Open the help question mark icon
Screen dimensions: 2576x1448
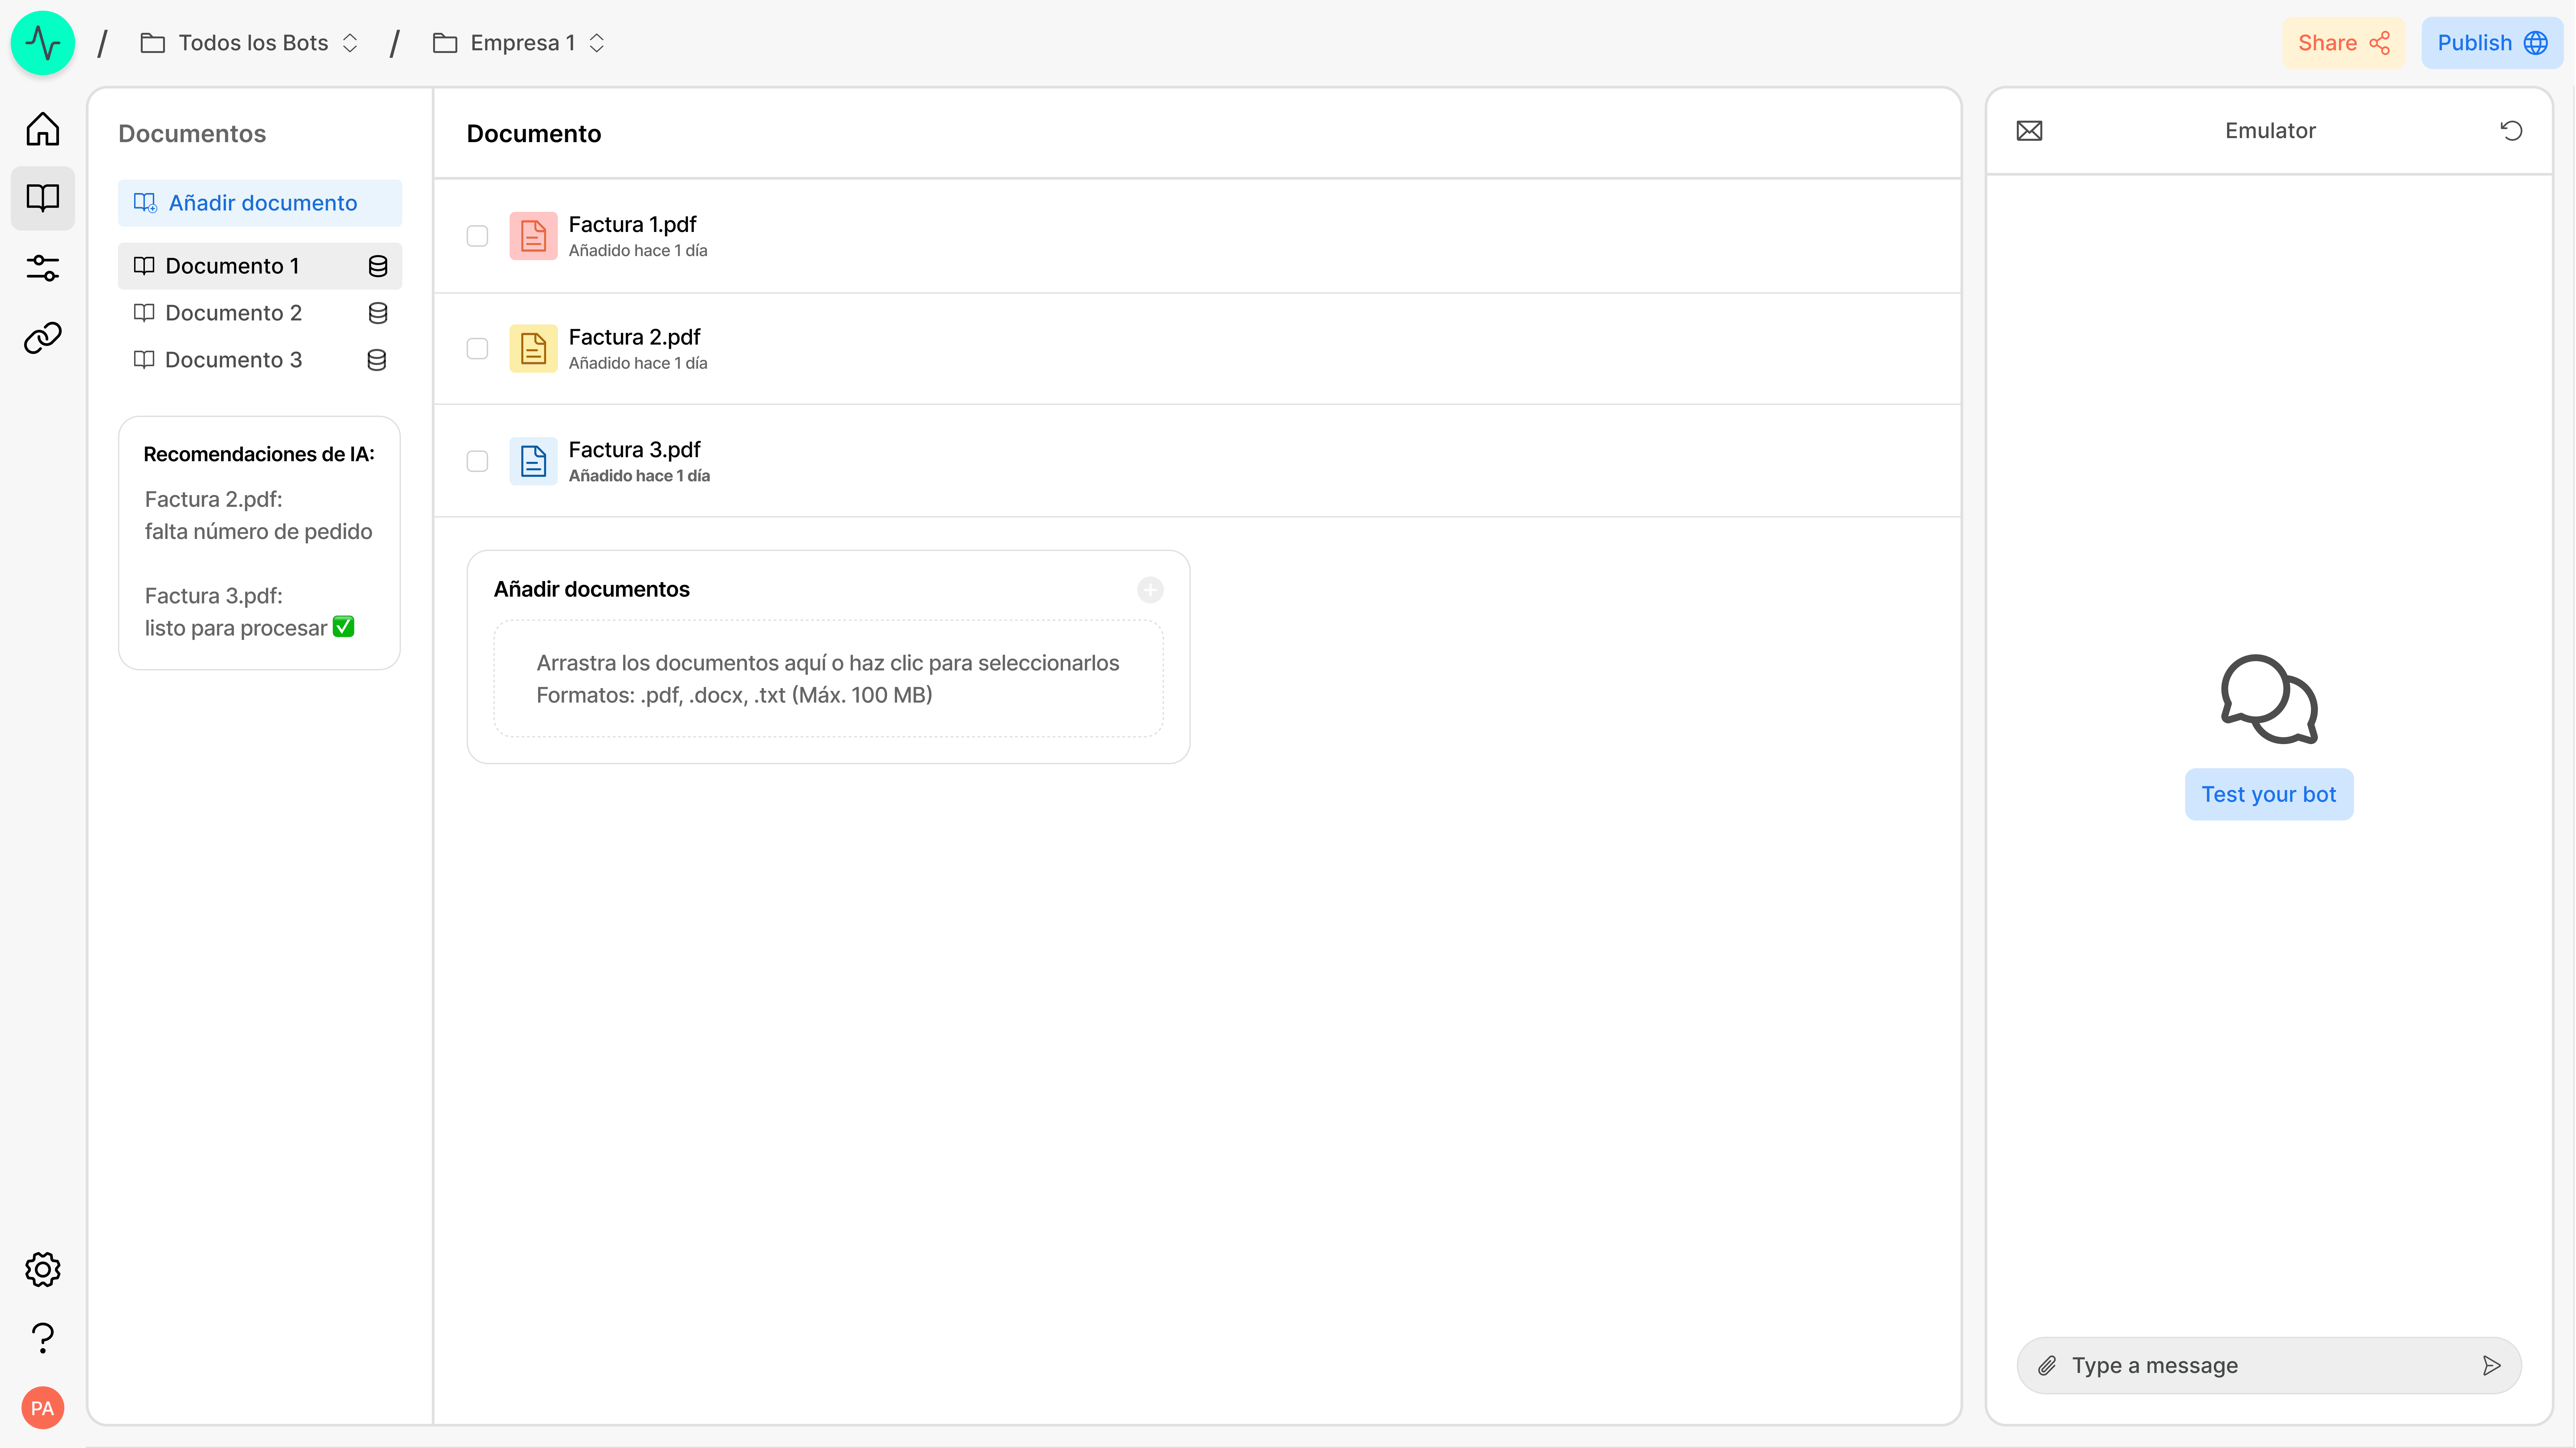43,1338
